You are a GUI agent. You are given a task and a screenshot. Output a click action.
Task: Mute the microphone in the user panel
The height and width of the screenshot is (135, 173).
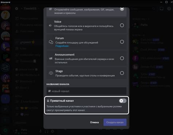point(41,131)
